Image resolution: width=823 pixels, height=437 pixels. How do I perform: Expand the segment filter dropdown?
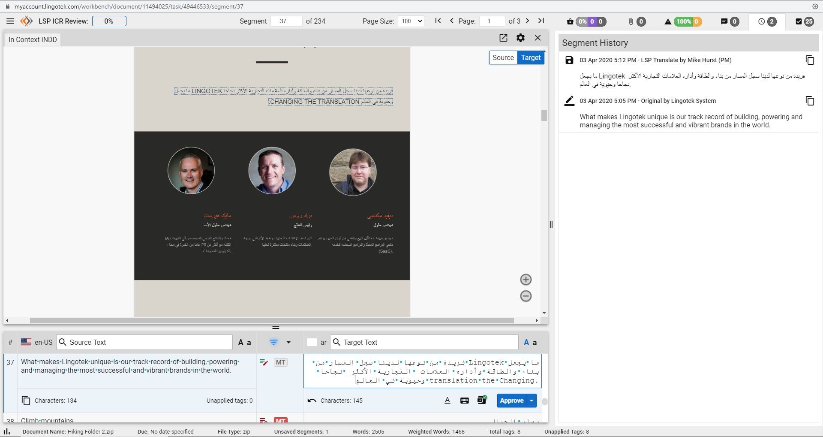click(288, 343)
